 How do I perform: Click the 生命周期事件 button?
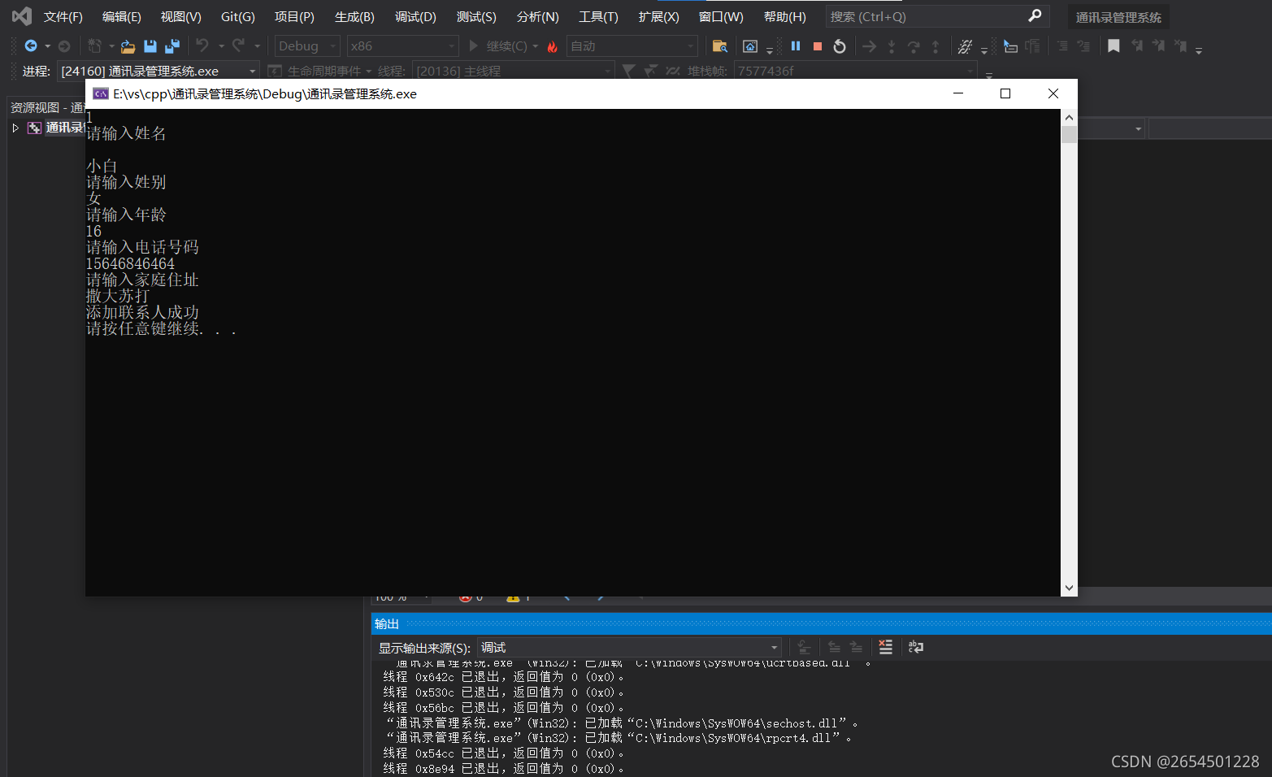pyautogui.click(x=319, y=72)
